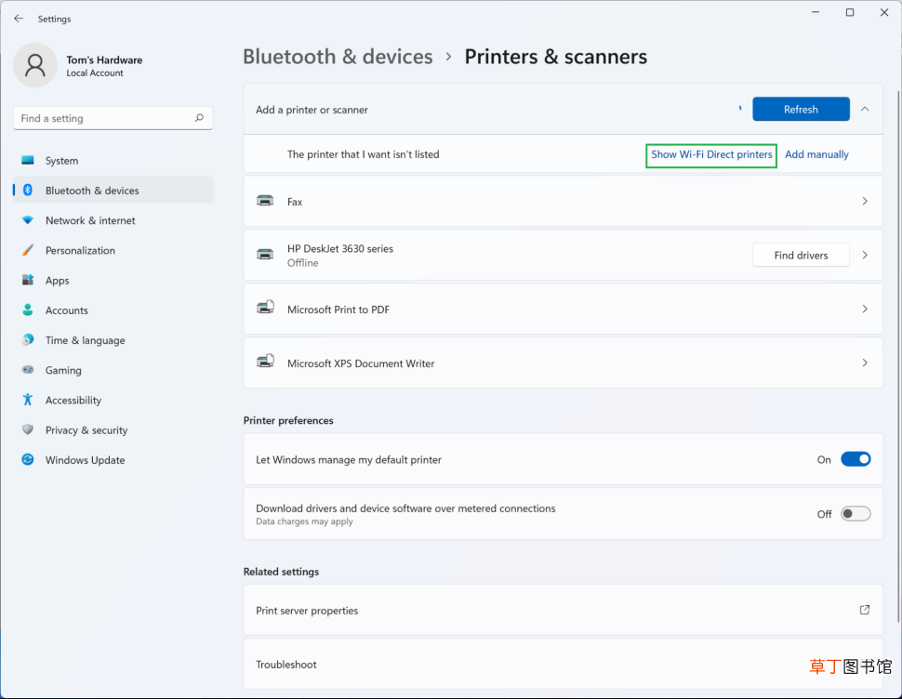
Task: Open Microsoft Print to PDF chevron
Action: pyautogui.click(x=865, y=309)
